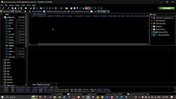This screenshot has height=99, width=176.
Task: Click the paste clipboard icon
Action: [15, 8]
